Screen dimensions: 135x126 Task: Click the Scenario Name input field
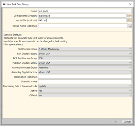tap(85, 81)
